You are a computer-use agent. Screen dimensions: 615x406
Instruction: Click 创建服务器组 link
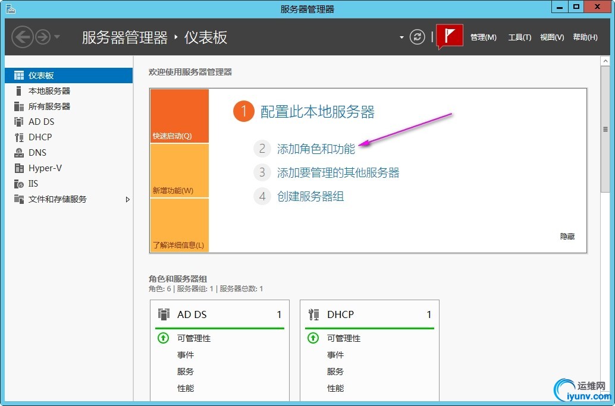click(310, 196)
